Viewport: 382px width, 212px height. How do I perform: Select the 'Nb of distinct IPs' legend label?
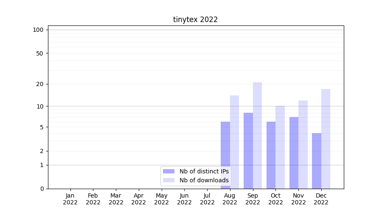pyautogui.click(x=204, y=171)
